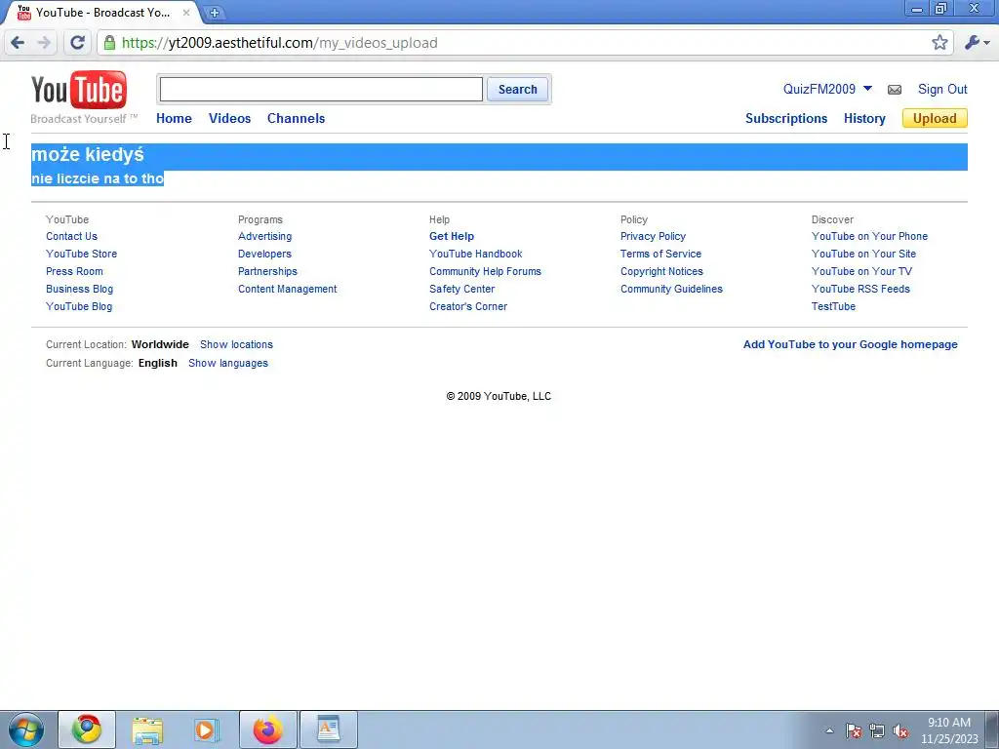Open the Business Blog link
This screenshot has height=749, width=999.
(80, 289)
